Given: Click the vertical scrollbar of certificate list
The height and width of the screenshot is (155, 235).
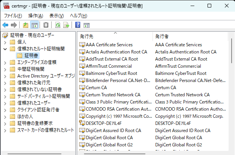Looking at the screenshot, I should (232, 51).
